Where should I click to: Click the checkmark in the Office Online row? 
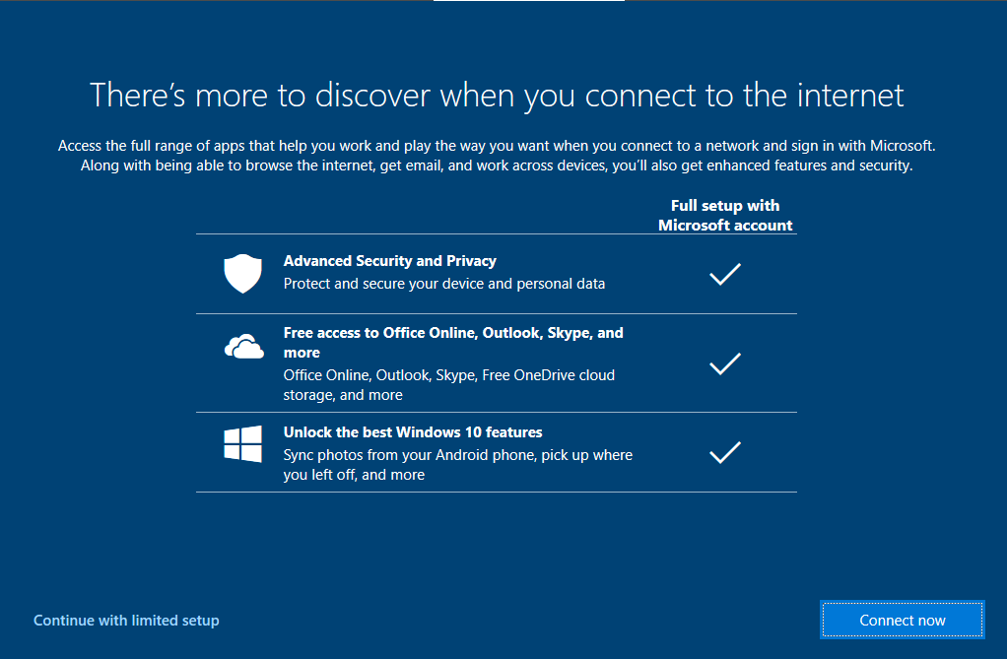point(725,363)
